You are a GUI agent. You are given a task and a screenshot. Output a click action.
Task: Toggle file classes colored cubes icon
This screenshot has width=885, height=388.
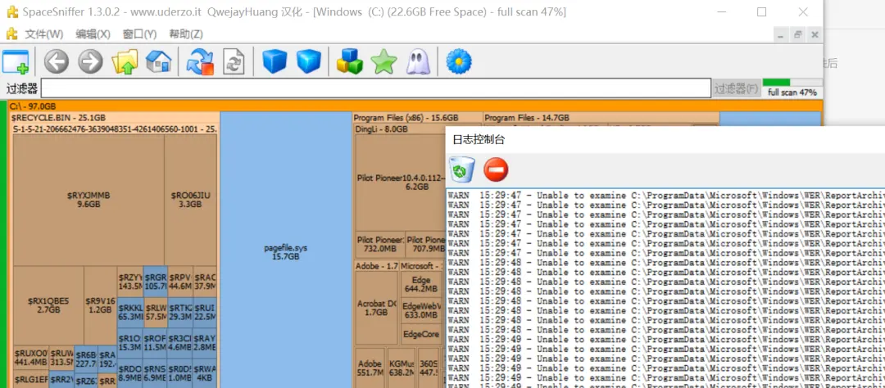pos(350,61)
